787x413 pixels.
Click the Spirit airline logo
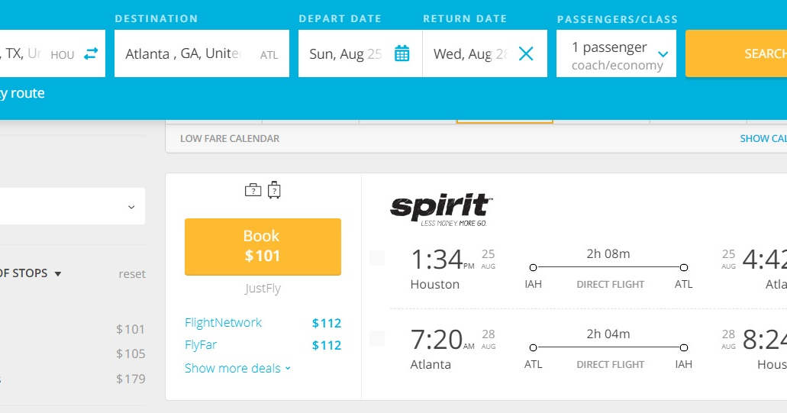442,210
